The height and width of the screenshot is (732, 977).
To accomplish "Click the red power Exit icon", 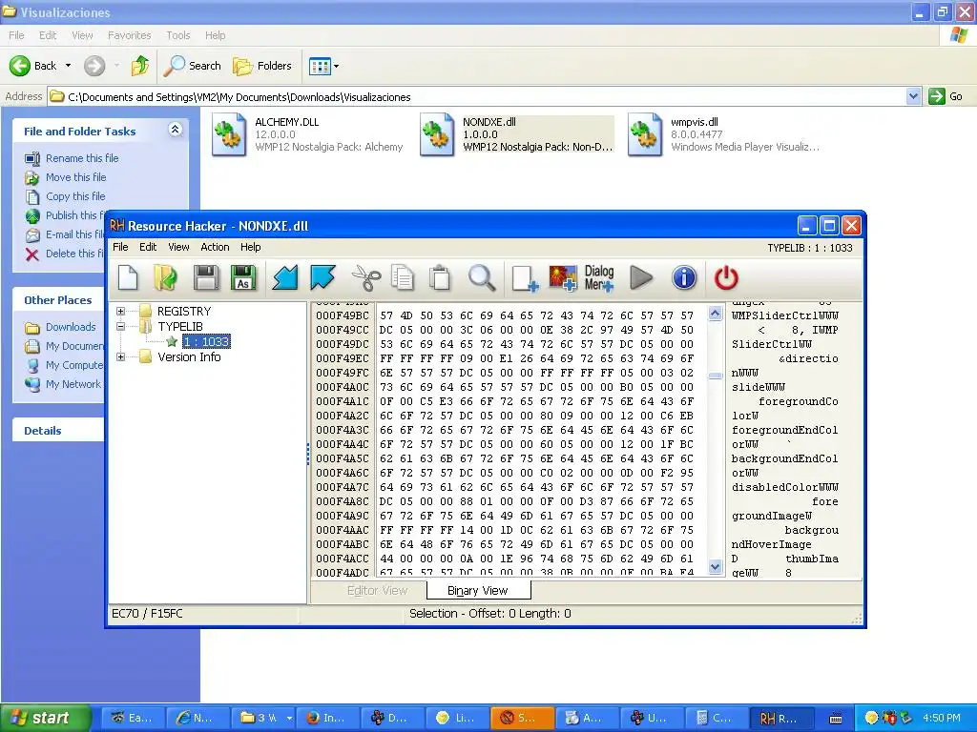I will tap(726, 277).
